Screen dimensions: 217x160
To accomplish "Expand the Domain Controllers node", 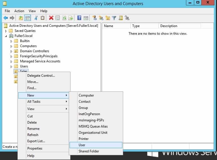I will 11,51.
